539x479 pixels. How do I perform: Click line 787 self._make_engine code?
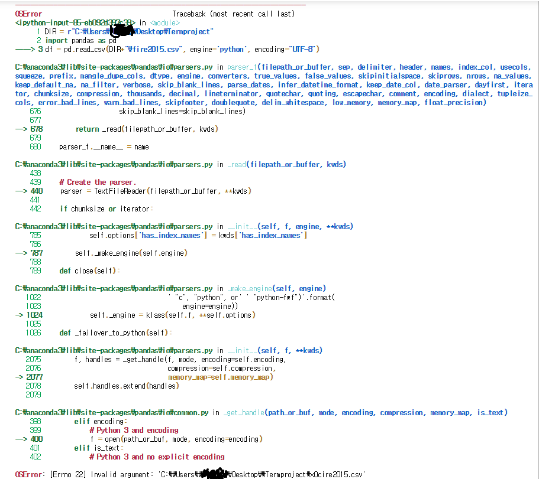point(131,253)
